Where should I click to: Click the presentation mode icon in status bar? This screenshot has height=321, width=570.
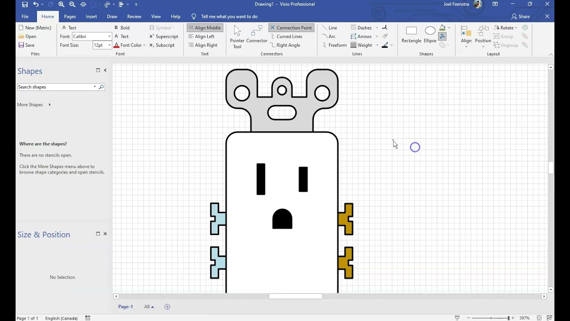tap(457, 318)
